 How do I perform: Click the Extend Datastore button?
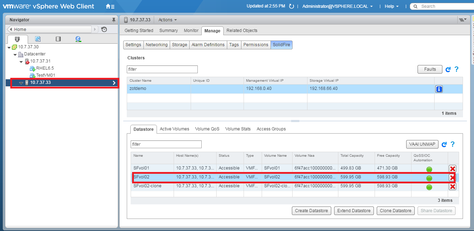point(354,211)
